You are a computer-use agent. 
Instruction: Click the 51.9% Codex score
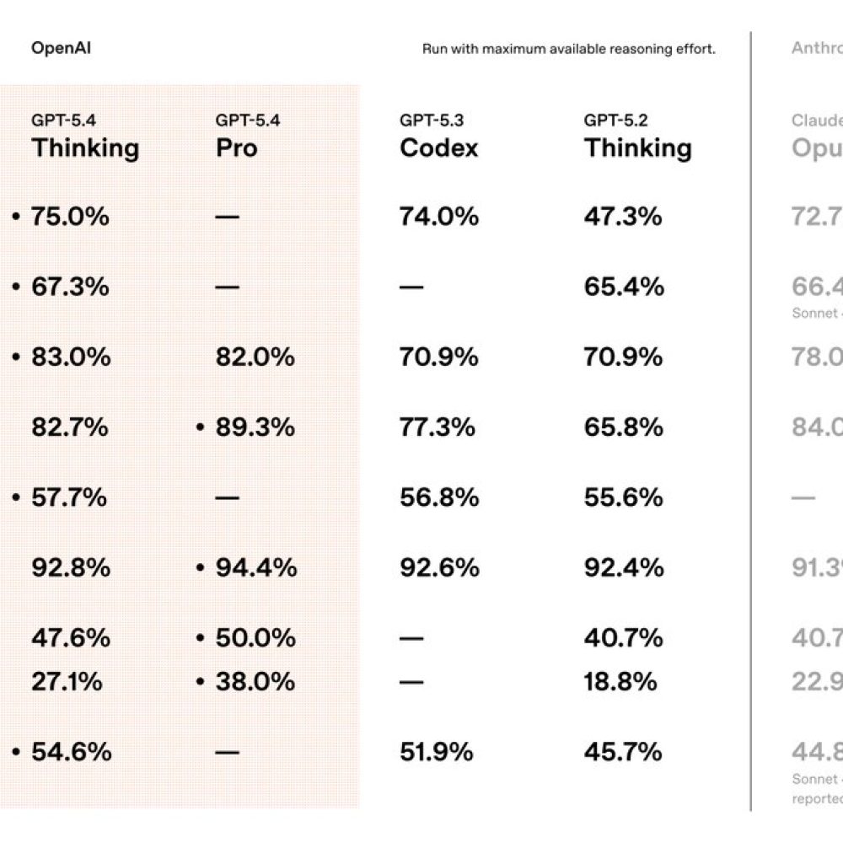click(438, 751)
